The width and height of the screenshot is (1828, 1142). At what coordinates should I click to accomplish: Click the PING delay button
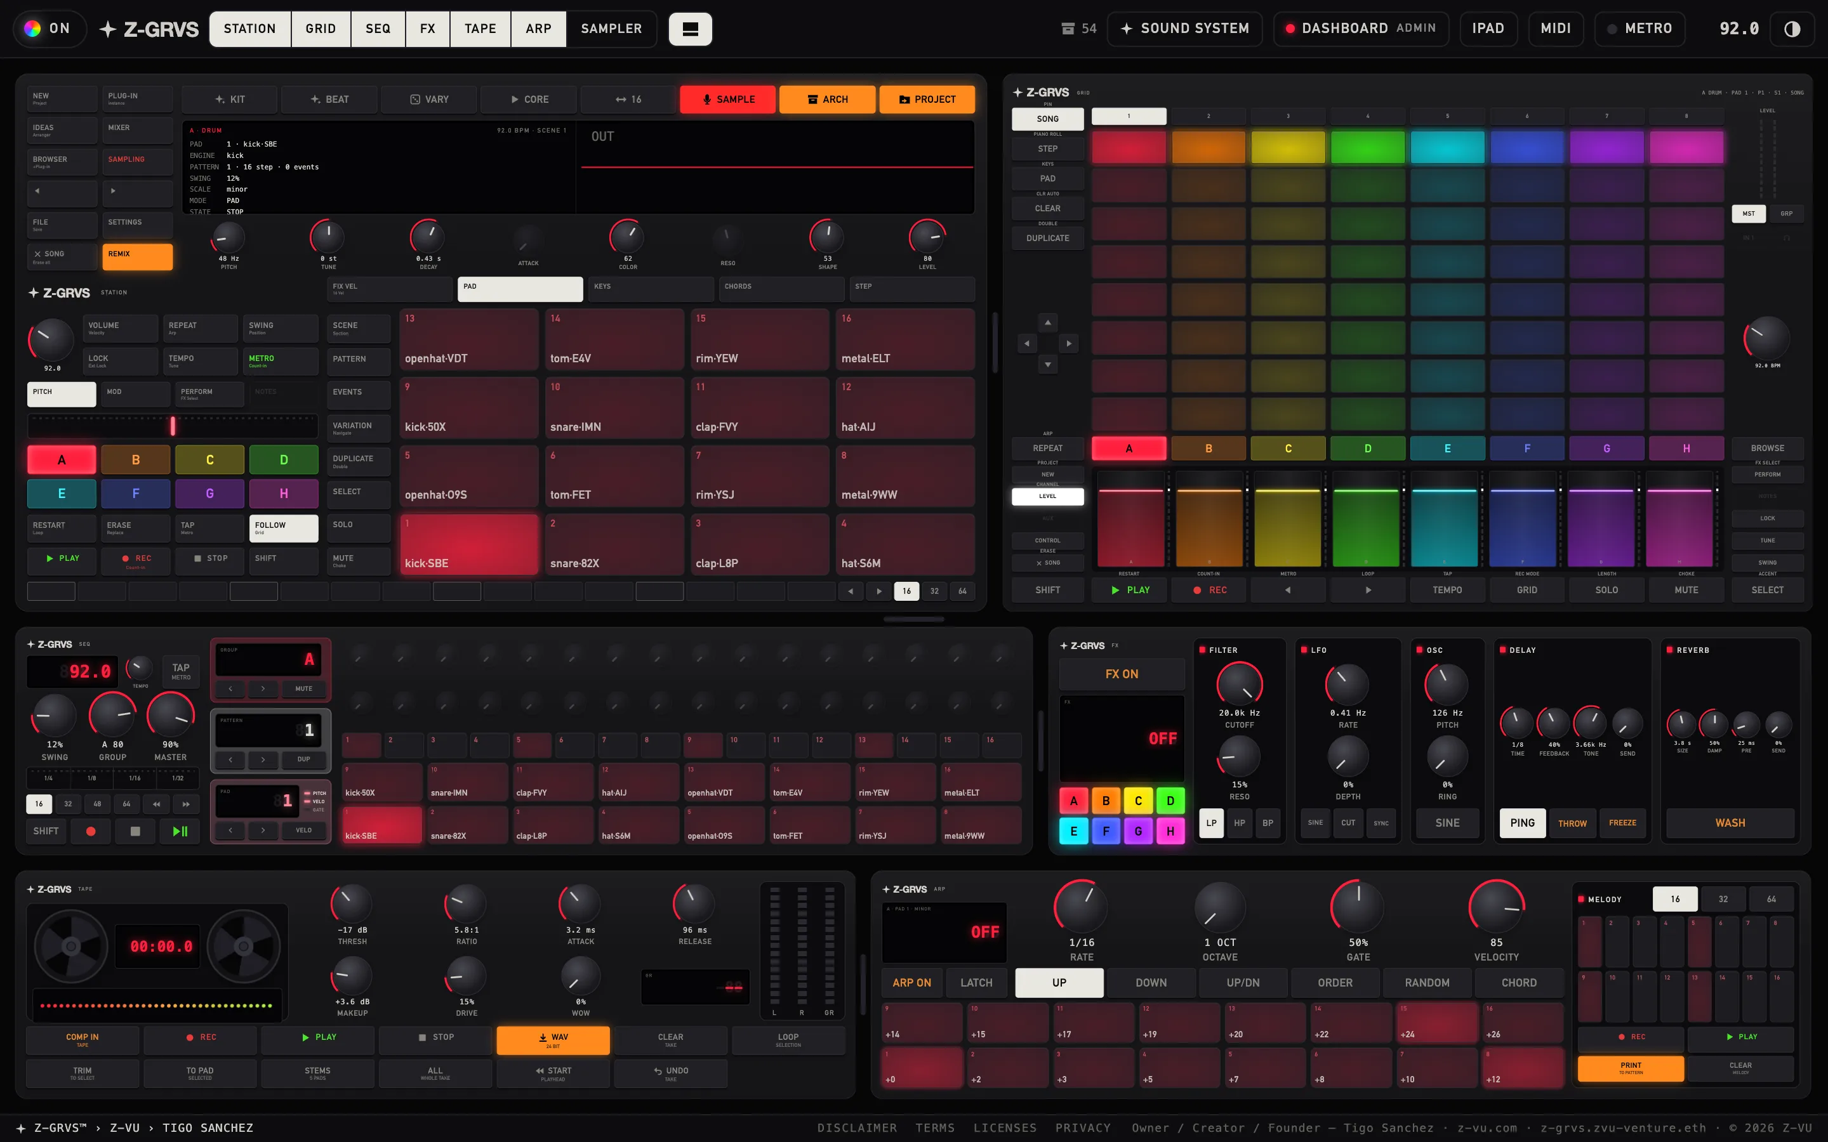click(x=1522, y=824)
